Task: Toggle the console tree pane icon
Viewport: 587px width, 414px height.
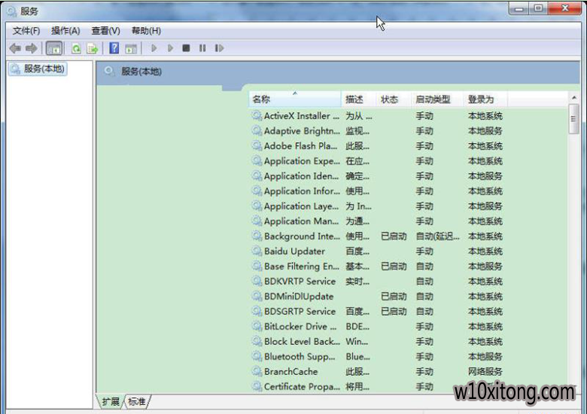Action: 54,48
